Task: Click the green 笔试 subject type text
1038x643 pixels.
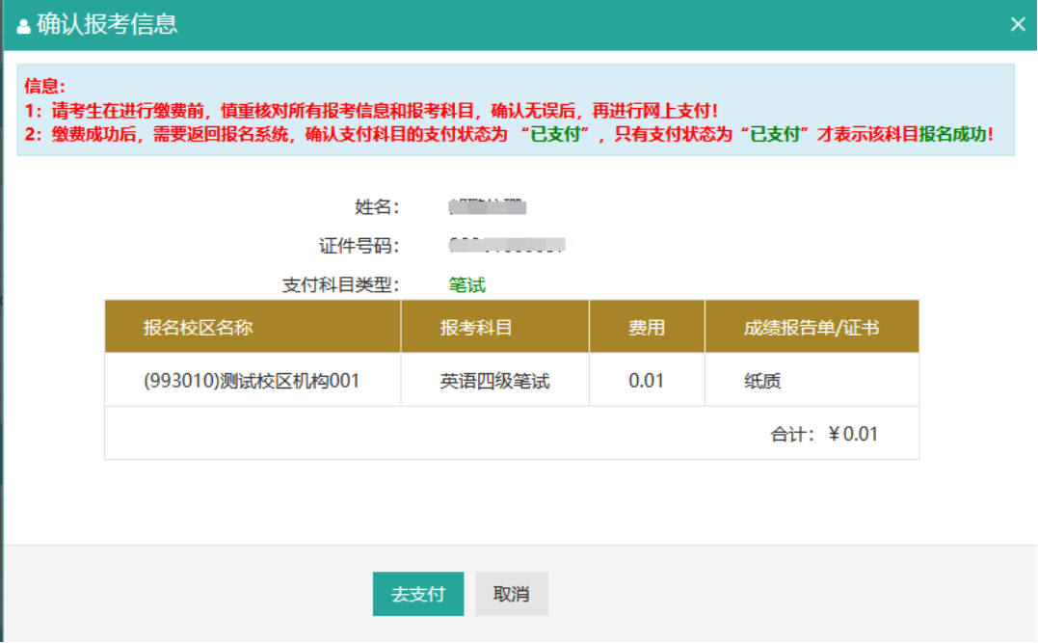Action: coord(467,284)
